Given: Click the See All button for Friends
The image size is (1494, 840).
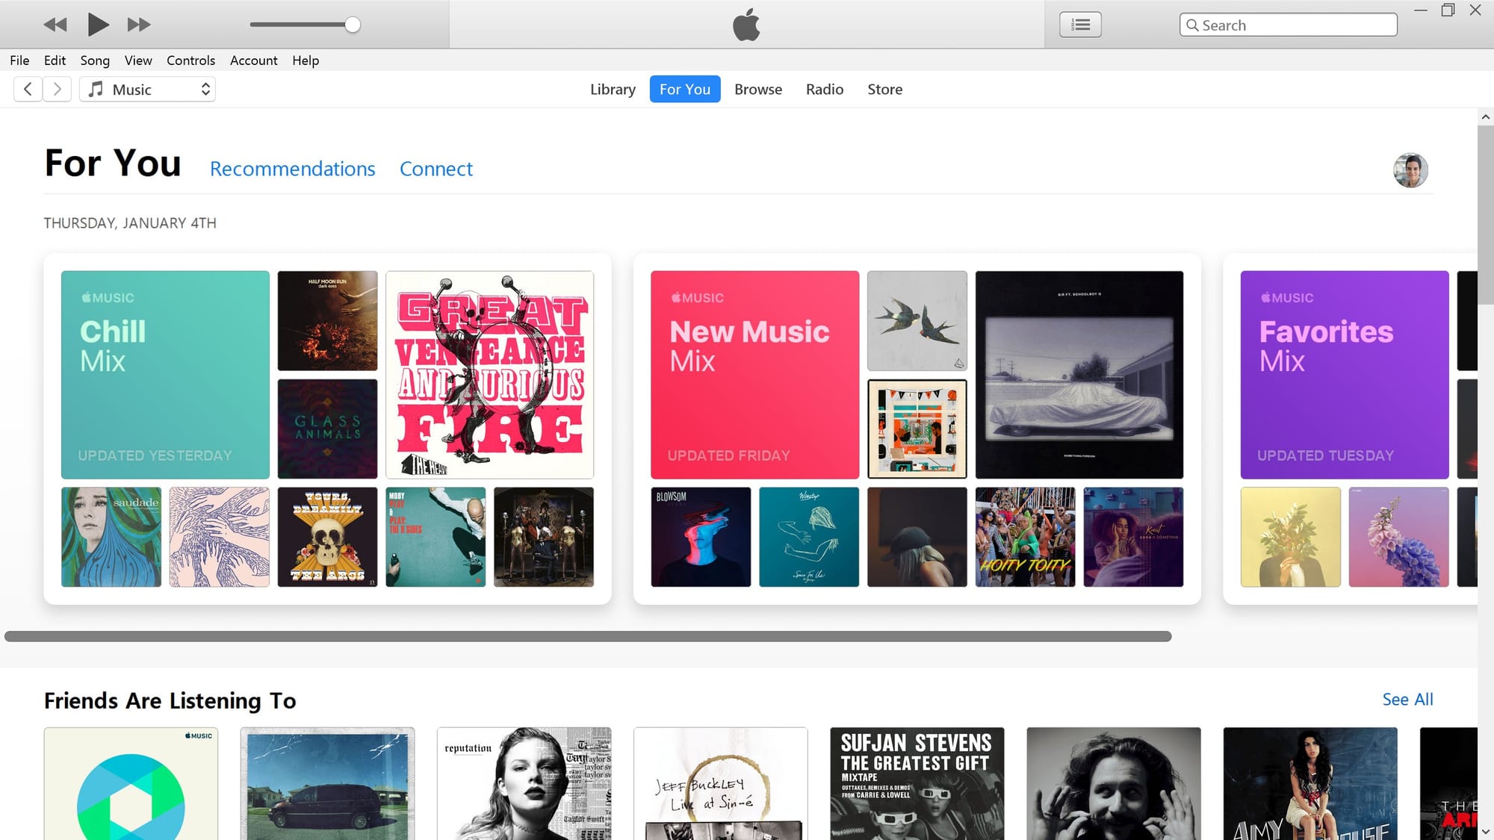Looking at the screenshot, I should pyautogui.click(x=1408, y=698).
